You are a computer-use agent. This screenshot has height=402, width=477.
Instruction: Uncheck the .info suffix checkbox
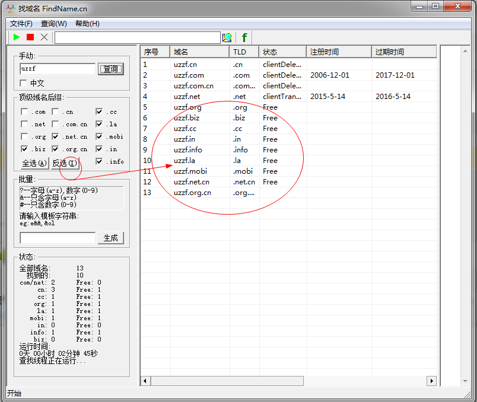pyautogui.click(x=99, y=161)
